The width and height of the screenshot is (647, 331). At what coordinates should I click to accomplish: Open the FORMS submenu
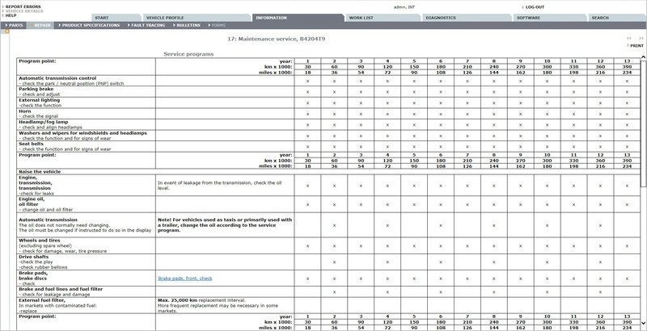click(x=217, y=25)
